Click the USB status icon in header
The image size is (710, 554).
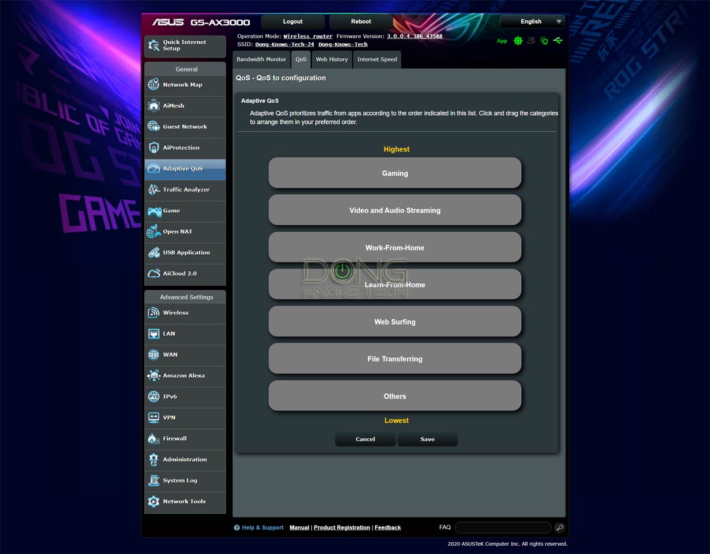[559, 41]
